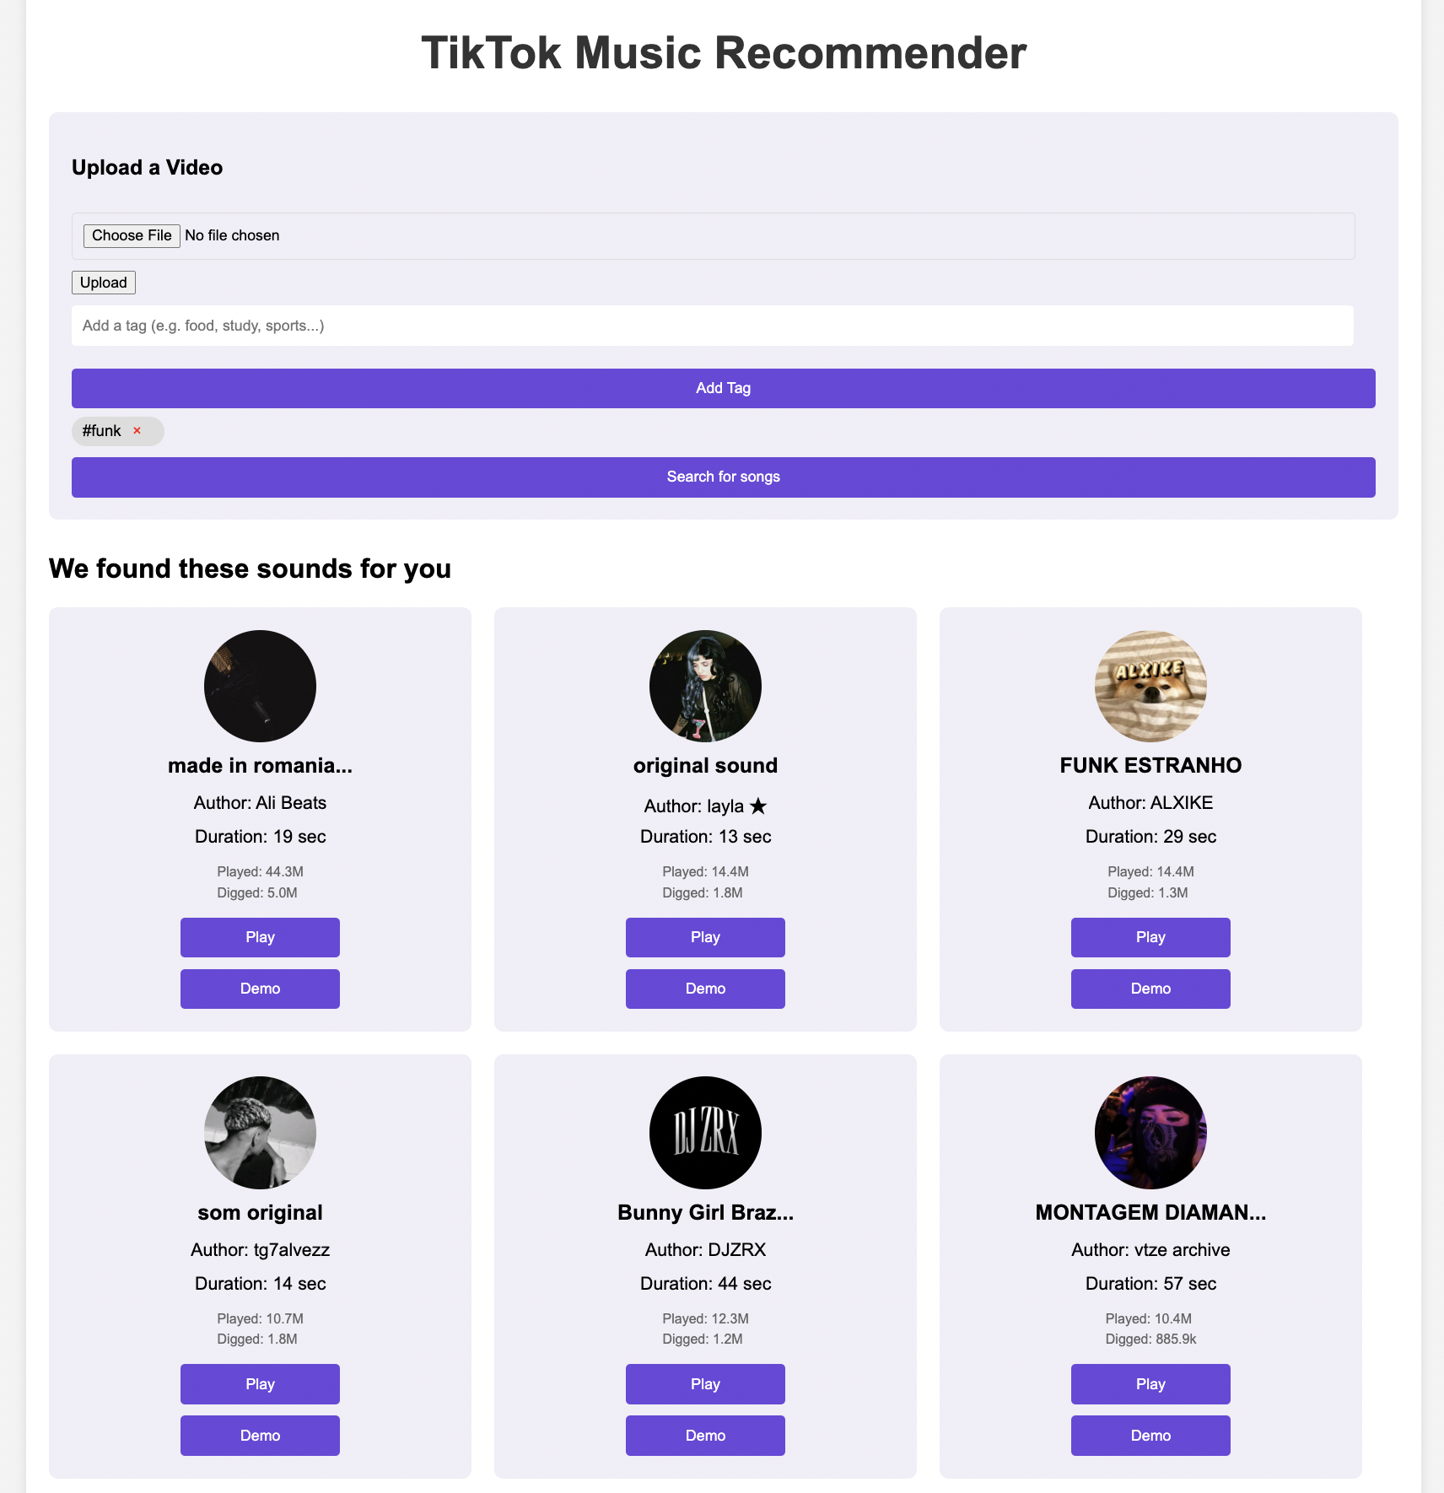1444x1493 pixels.
Task: Open Demo for made in romania
Action: pyautogui.click(x=260, y=989)
